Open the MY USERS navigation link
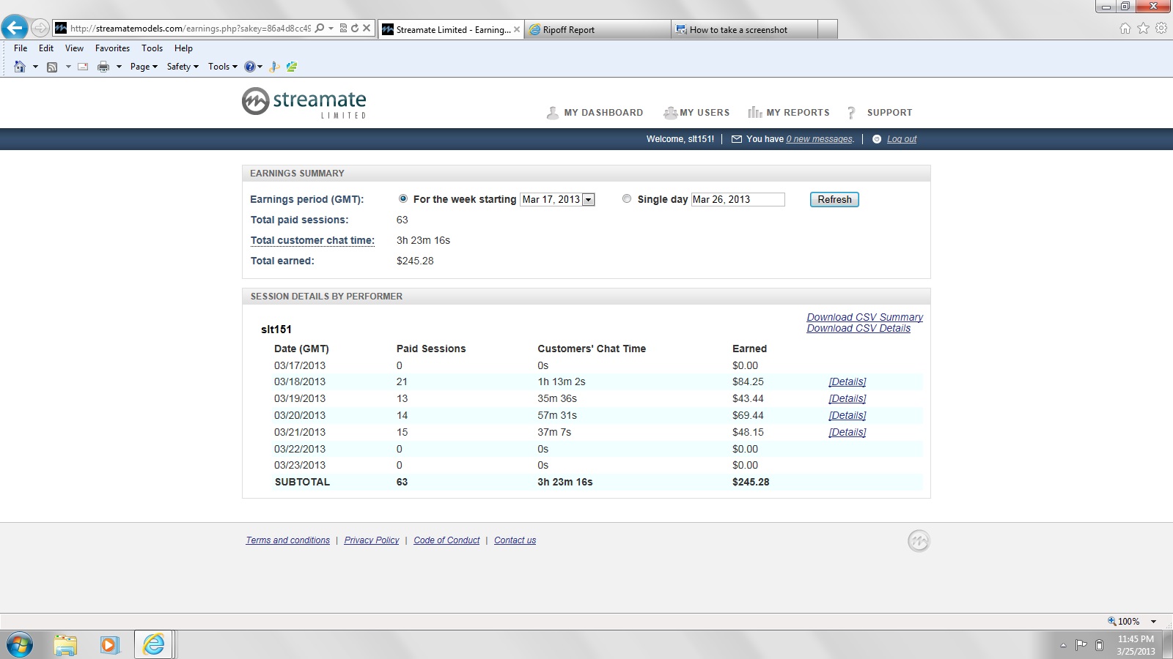Screen dimensions: 1173x659 pos(696,113)
